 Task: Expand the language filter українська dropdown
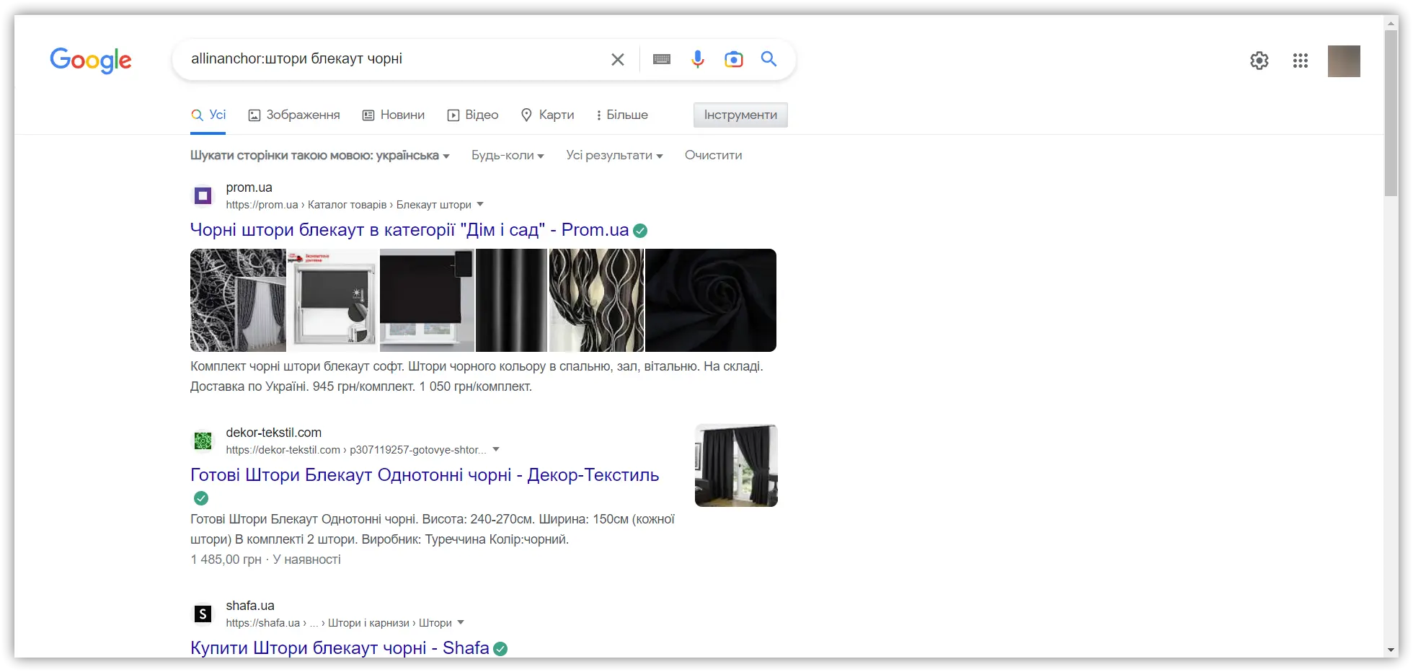[x=320, y=155]
